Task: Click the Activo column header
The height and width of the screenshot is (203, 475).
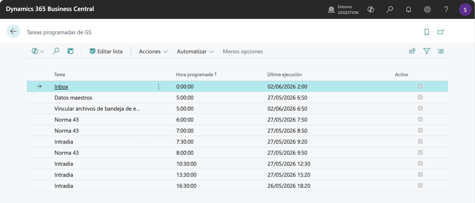Action: [401, 75]
